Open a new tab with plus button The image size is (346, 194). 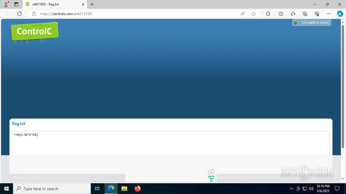[x=92, y=4]
